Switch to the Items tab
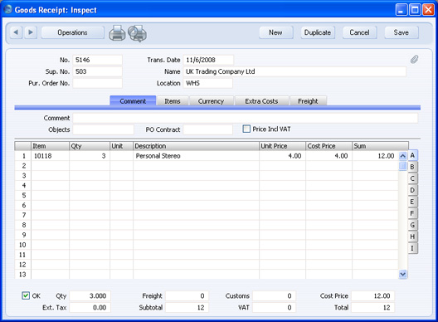This screenshot has height=322, width=438. pos(173,101)
